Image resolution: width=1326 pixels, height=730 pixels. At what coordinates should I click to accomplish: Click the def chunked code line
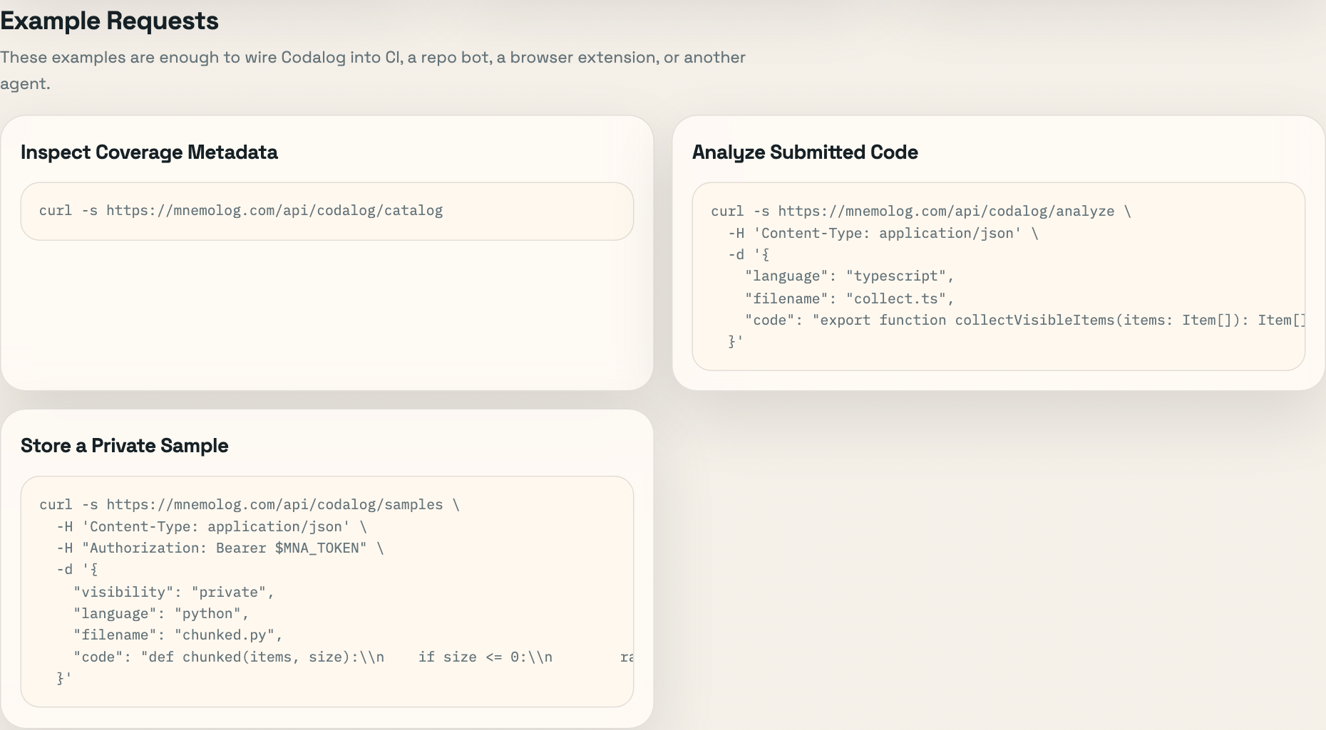tap(353, 657)
